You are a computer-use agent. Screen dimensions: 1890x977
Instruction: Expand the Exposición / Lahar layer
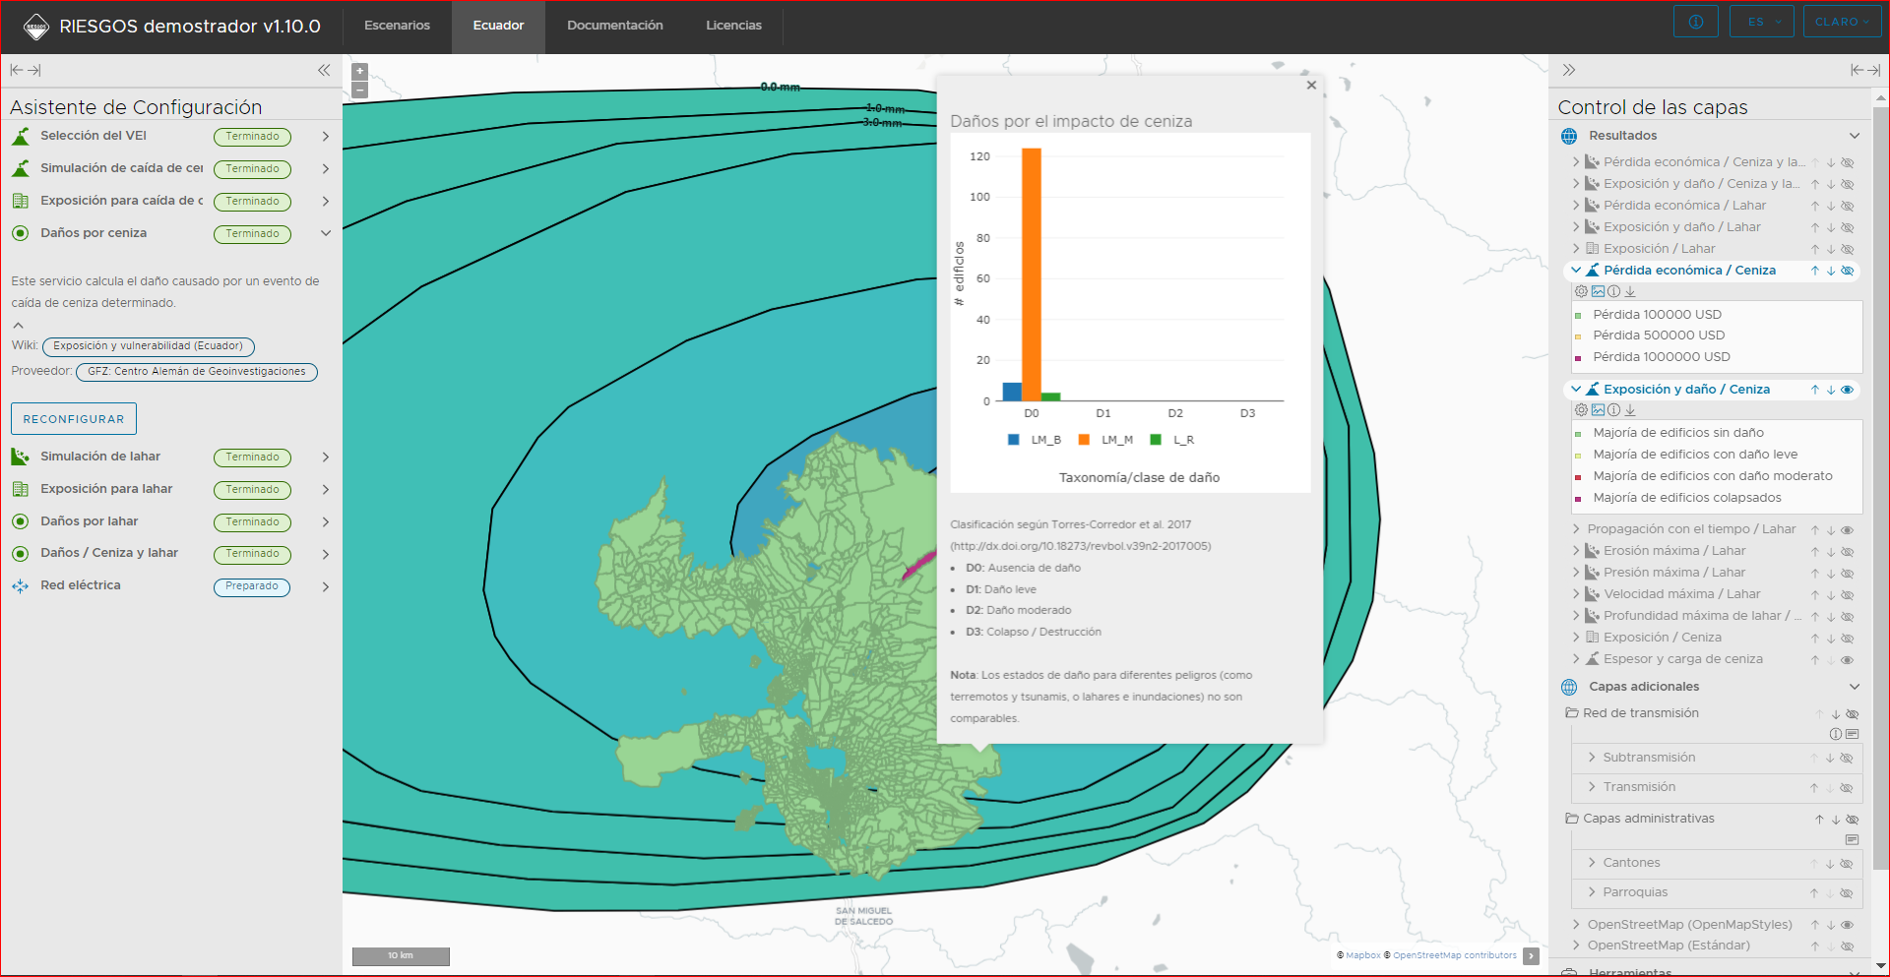(1576, 249)
